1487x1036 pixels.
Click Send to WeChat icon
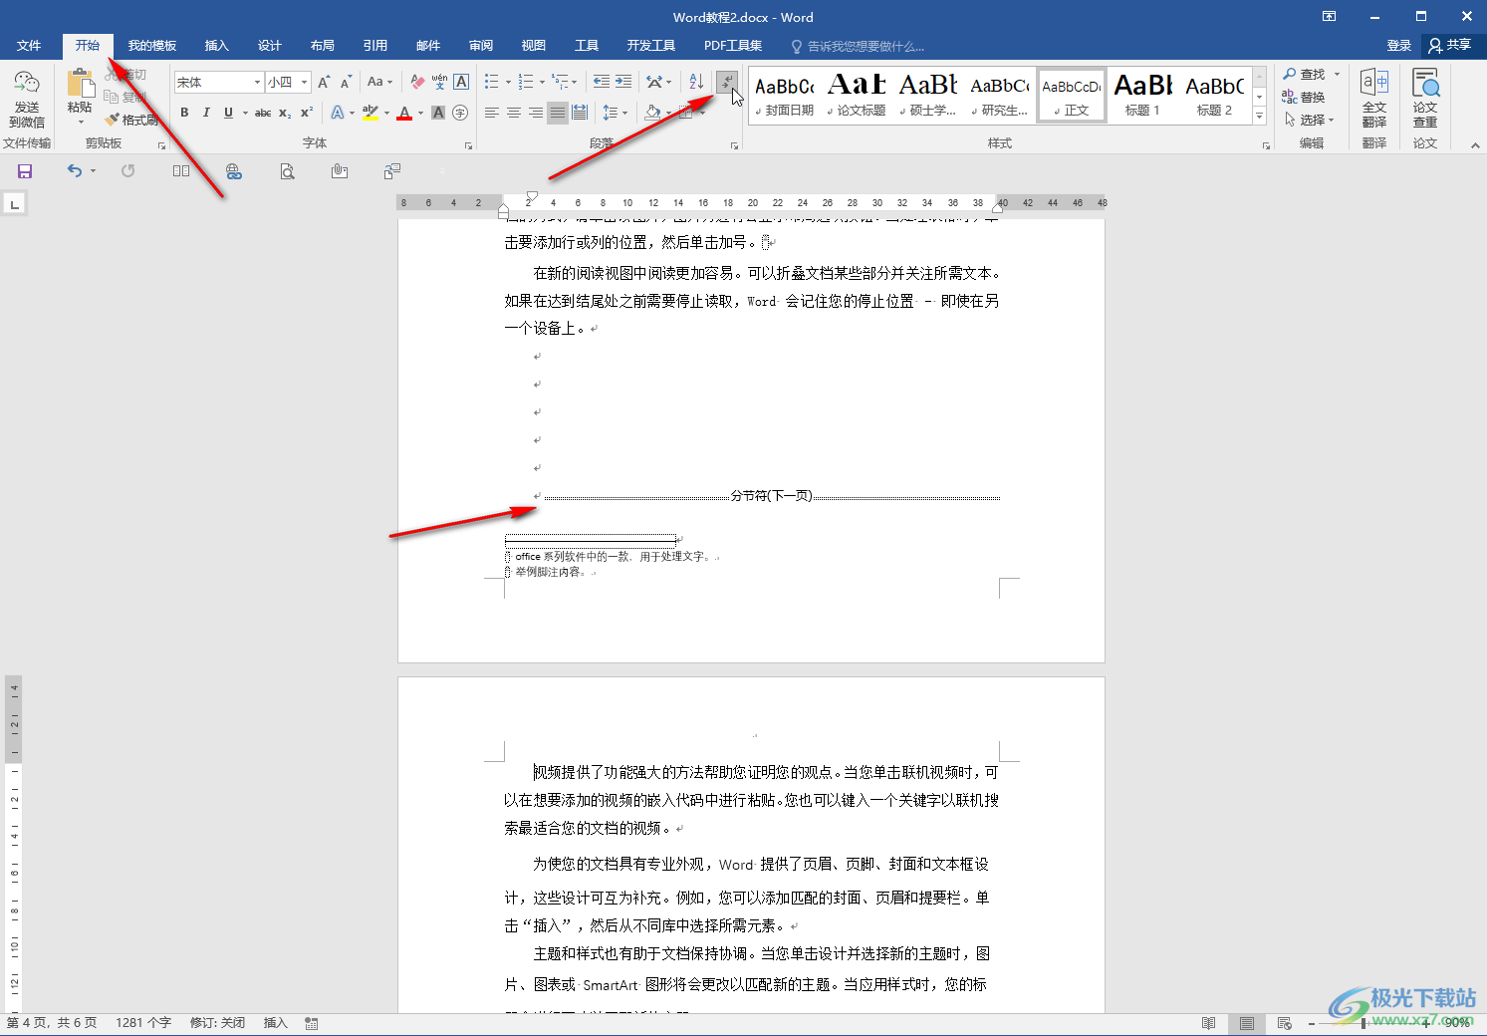[x=27, y=85]
